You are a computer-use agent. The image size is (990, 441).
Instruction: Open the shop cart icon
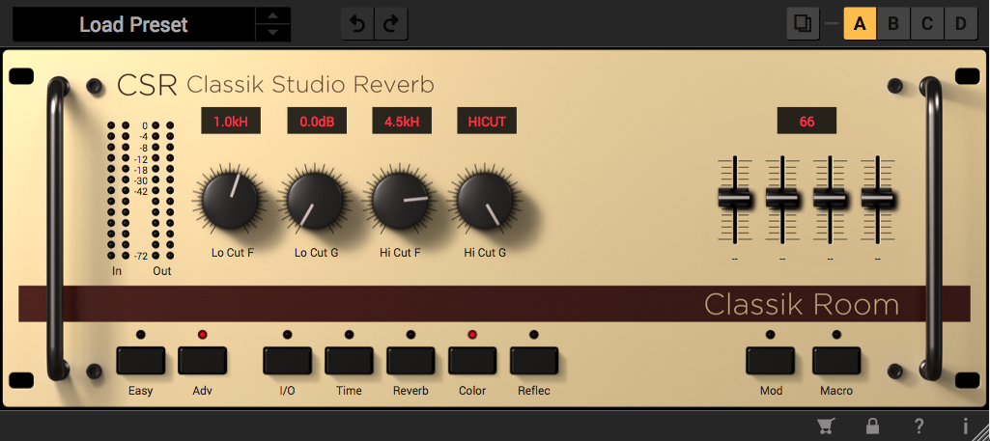click(x=825, y=426)
